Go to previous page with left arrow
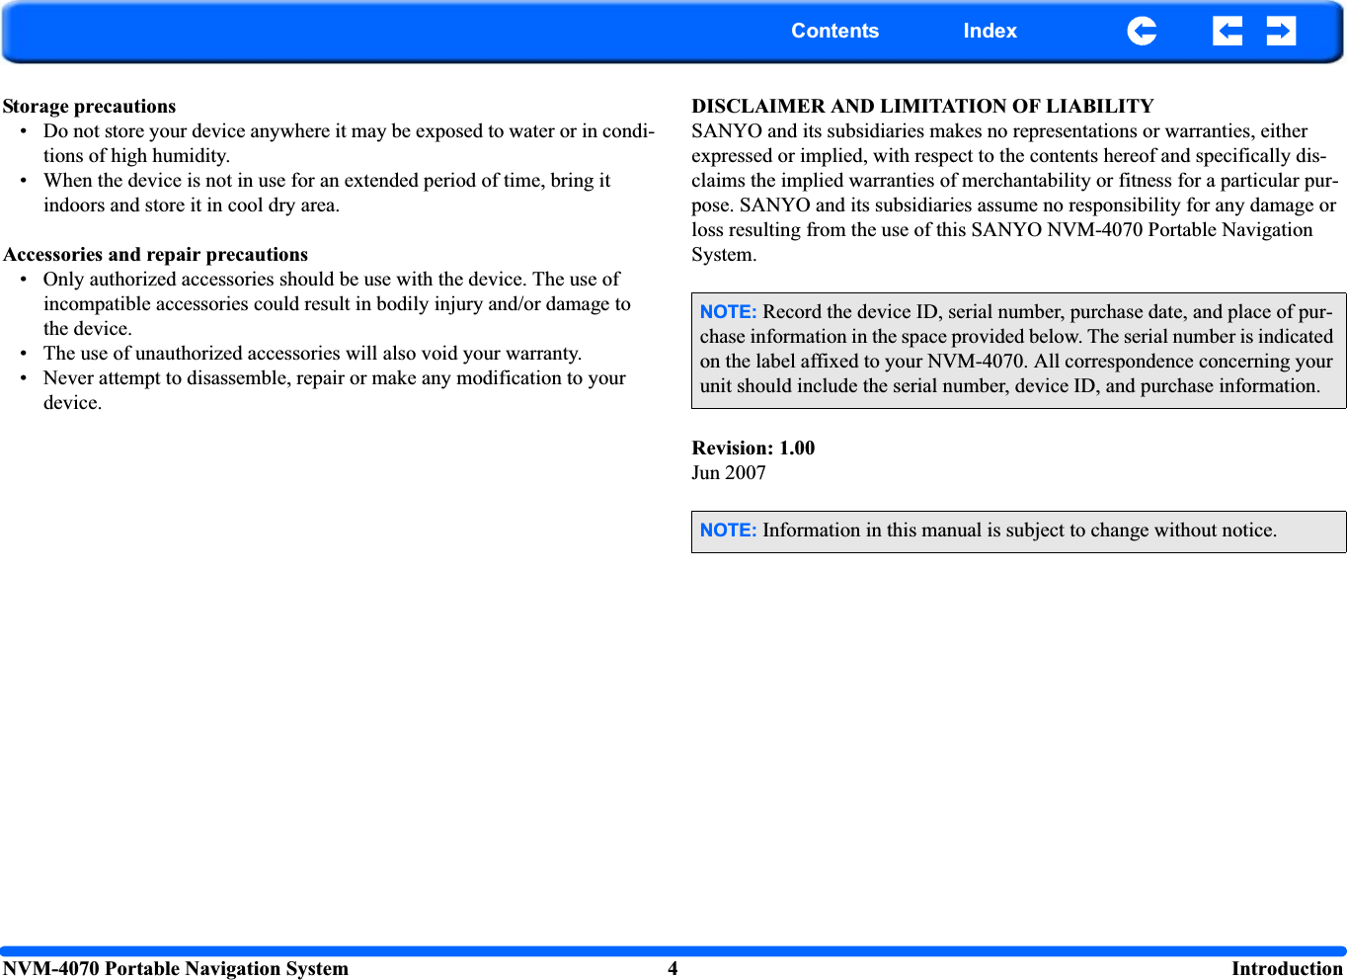 pos(1228,32)
